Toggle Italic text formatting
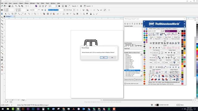This screenshot has width=198, height=111. pyautogui.click(x=80, y=10)
